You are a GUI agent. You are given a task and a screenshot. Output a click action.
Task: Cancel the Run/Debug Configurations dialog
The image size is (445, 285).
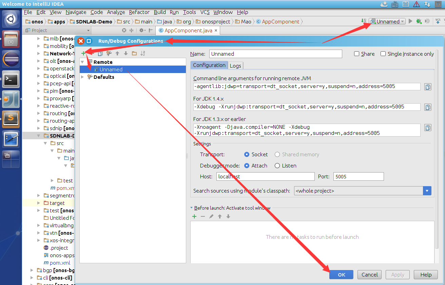[x=369, y=275]
